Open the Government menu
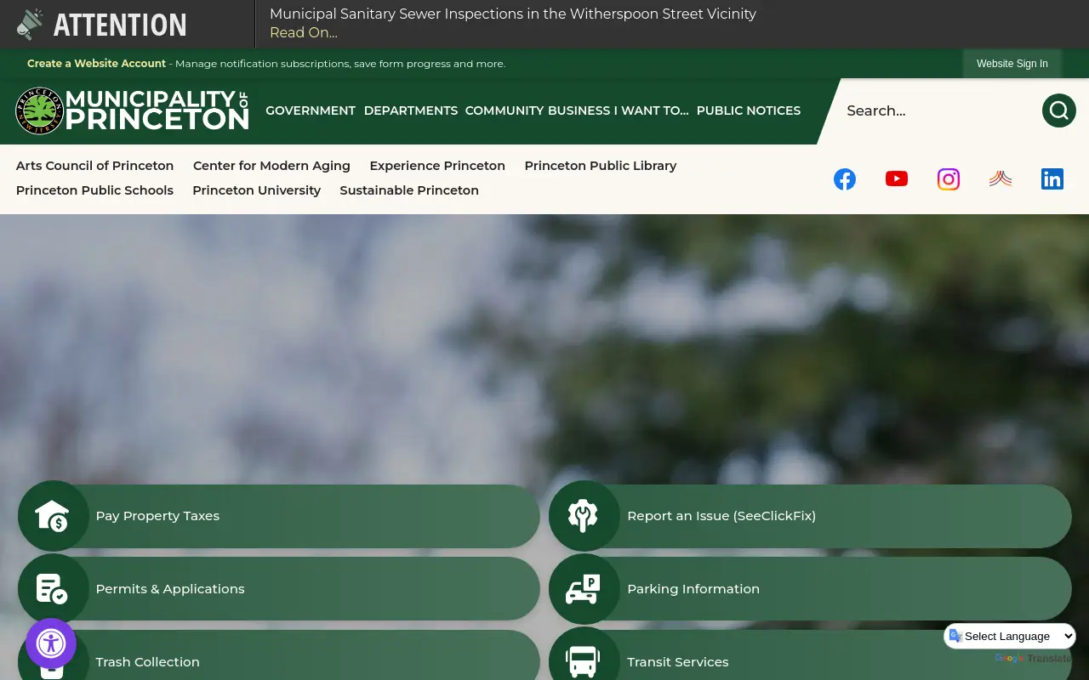 click(311, 110)
